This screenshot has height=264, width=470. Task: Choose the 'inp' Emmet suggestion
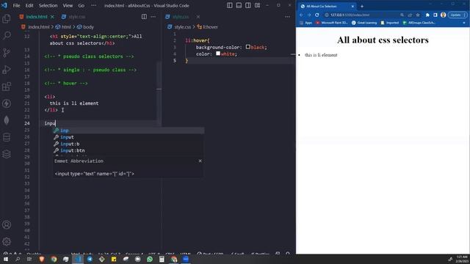pos(129,131)
